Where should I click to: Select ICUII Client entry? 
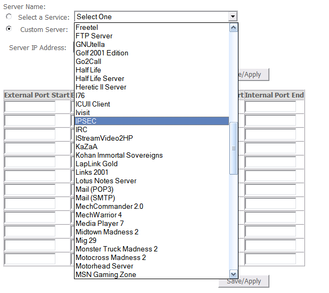point(152,104)
